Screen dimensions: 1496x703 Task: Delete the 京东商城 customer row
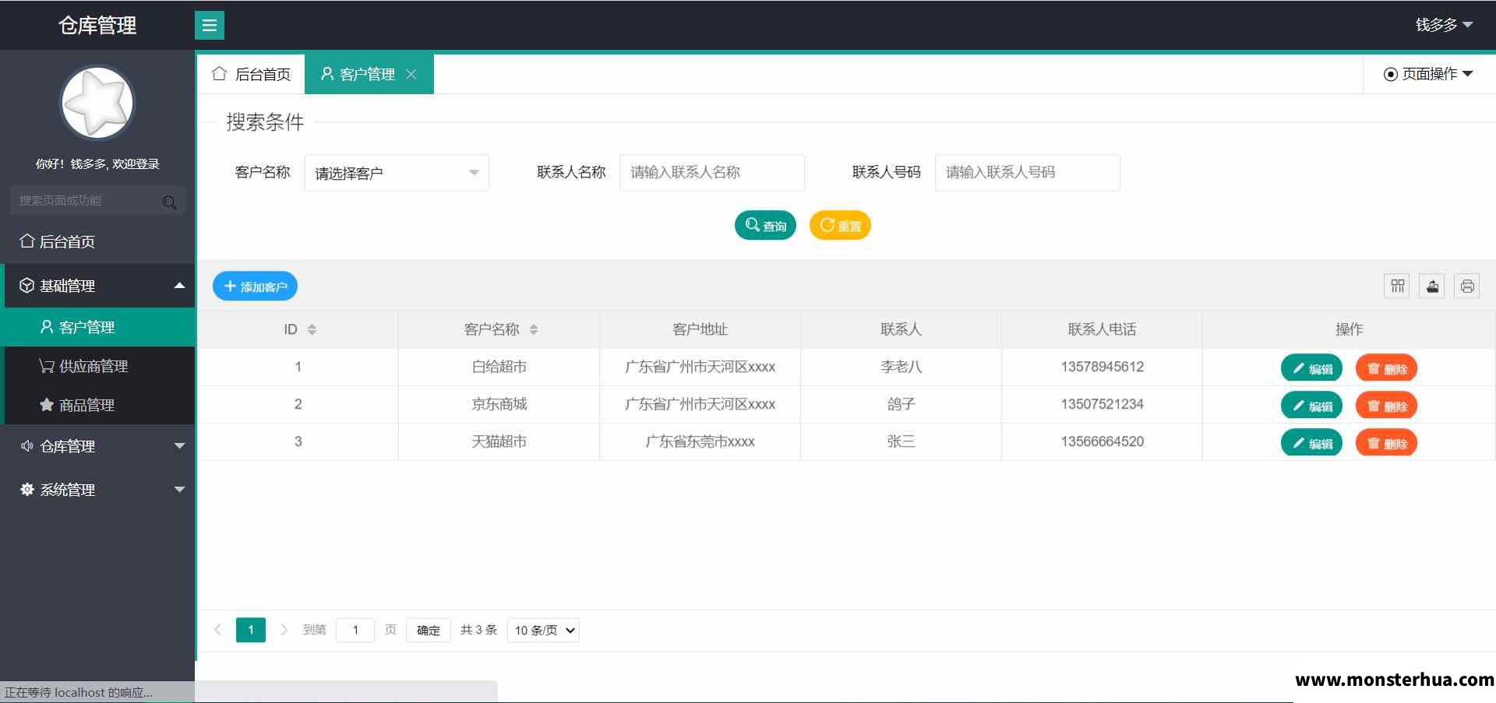coord(1386,406)
